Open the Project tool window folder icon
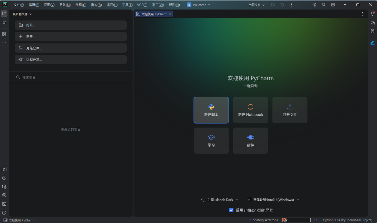 coord(4,14)
